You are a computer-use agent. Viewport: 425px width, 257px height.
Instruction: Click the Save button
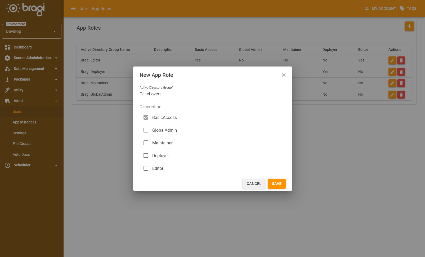pyautogui.click(x=276, y=184)
